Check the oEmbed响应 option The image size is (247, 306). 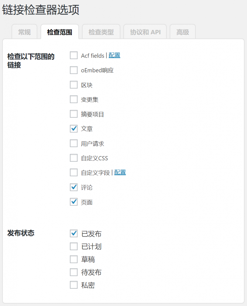coord(74,70)
